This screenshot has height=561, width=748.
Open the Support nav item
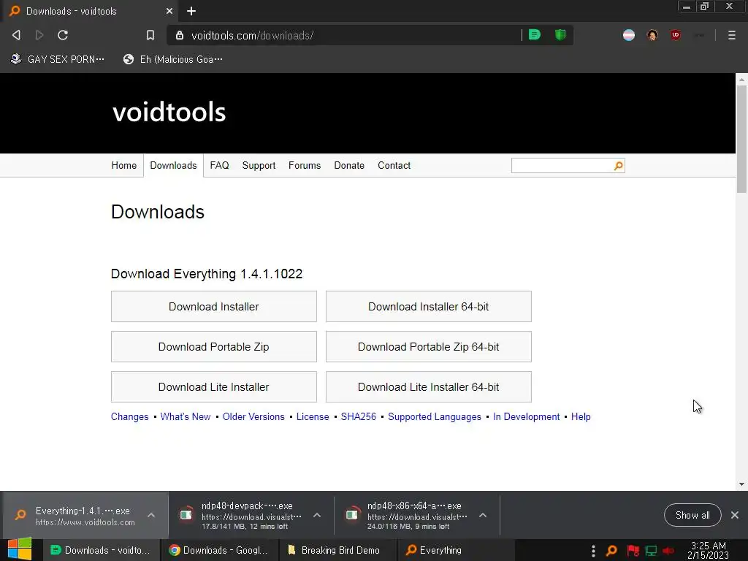click(259, 165)
